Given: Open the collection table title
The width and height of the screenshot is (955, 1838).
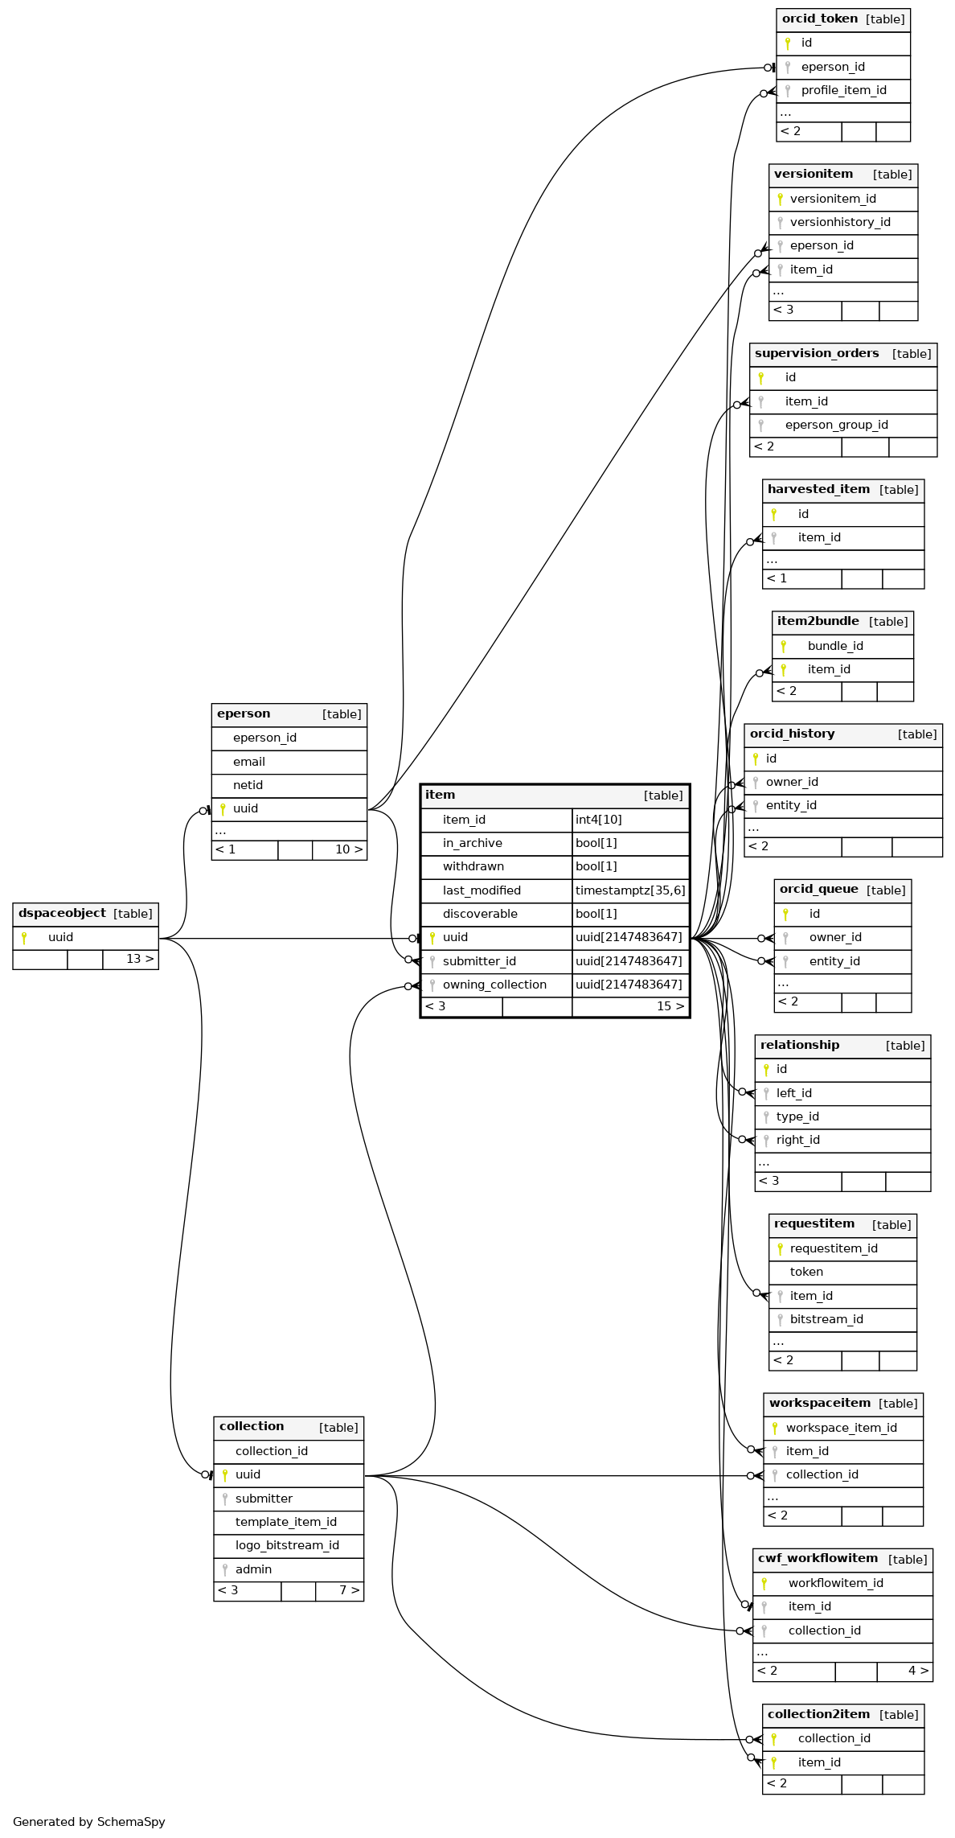Looking at the screenshot, I should (252, 1426).
